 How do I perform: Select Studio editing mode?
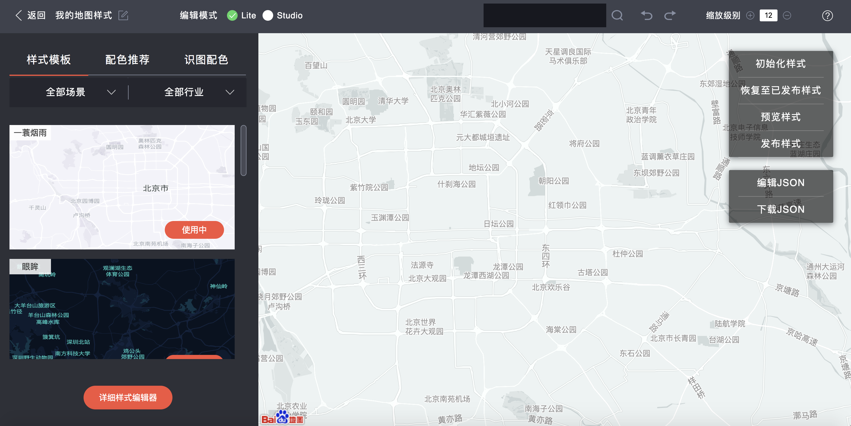point(268,15)
